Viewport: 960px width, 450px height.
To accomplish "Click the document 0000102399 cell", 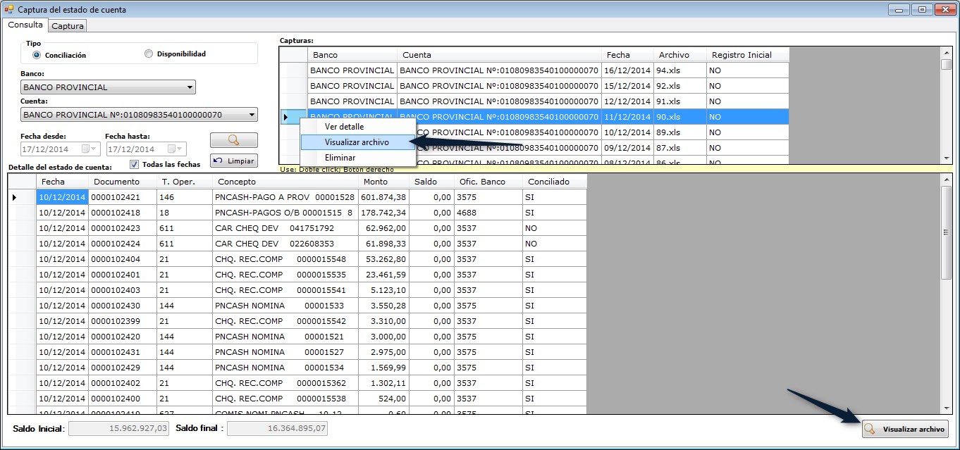I will (123, 321).
